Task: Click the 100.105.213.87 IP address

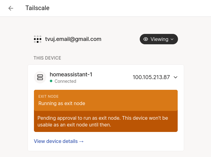Action: [x=151, y=77]
